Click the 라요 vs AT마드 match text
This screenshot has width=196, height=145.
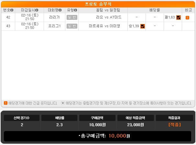pos(109,17)
